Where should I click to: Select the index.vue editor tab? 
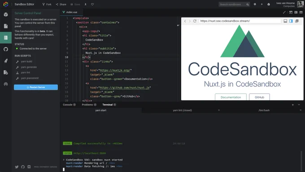pyautogui.click(x=72, y=12)
